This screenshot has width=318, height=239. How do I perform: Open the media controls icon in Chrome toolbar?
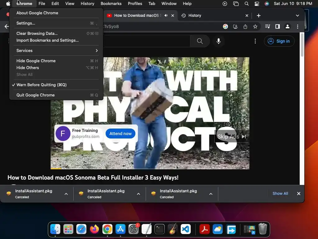267,26
